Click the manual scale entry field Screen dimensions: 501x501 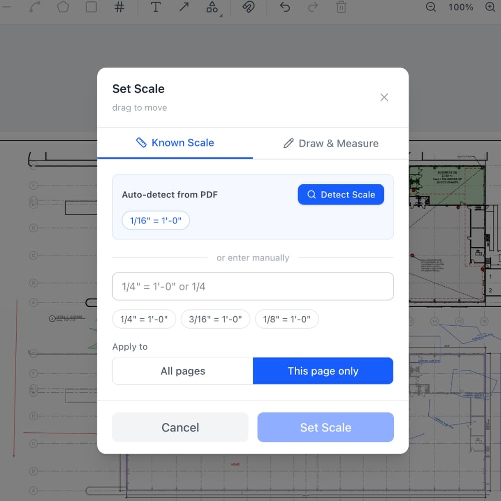point(253,287)
